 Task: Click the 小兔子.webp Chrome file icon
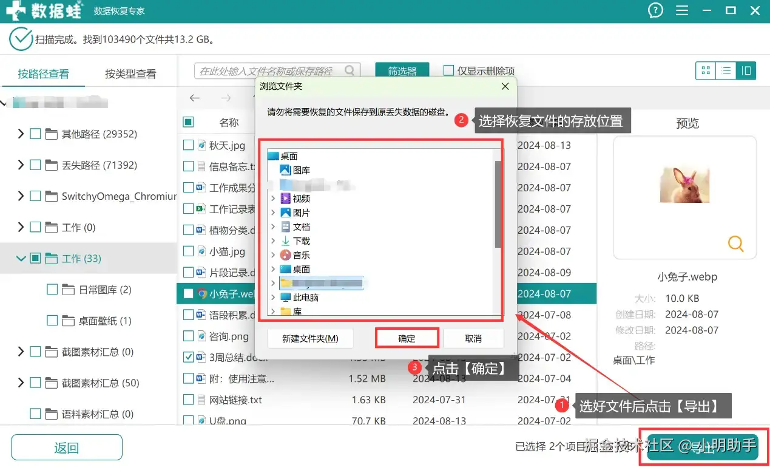(202, 294)
